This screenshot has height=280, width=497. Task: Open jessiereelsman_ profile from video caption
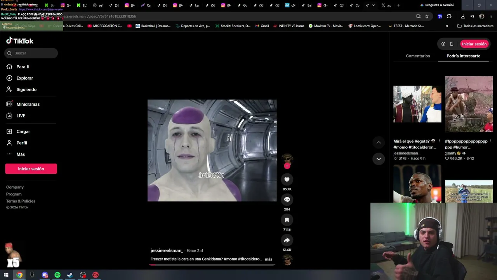pyautogui.click(x=167, y=250)
